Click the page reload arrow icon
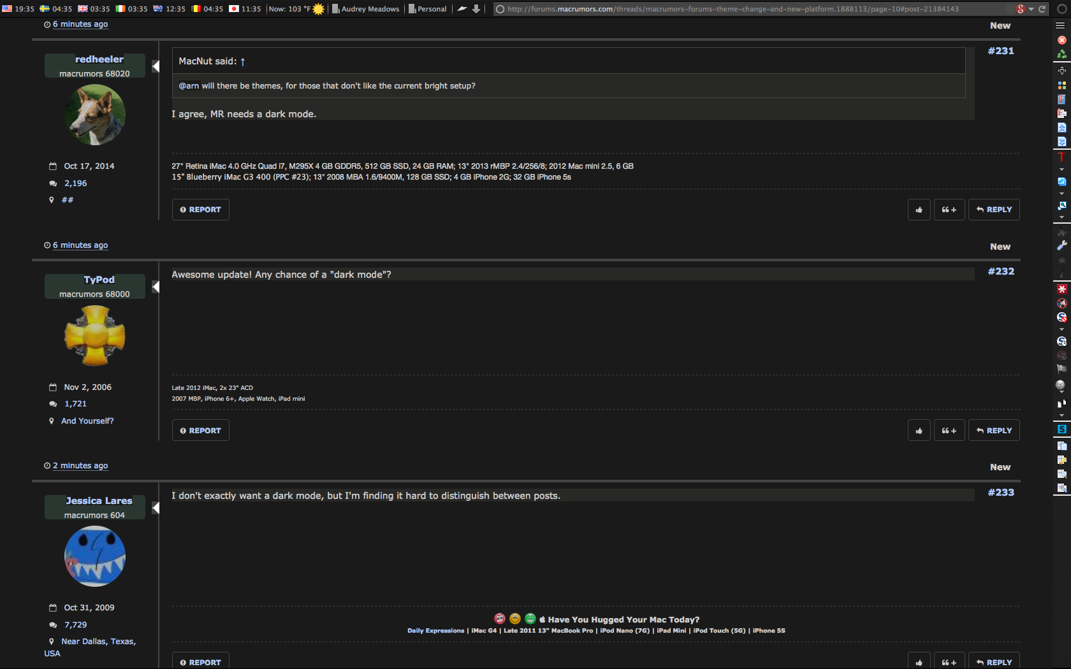Screen dimensions: 1071x669 [x=1042, y=9]
